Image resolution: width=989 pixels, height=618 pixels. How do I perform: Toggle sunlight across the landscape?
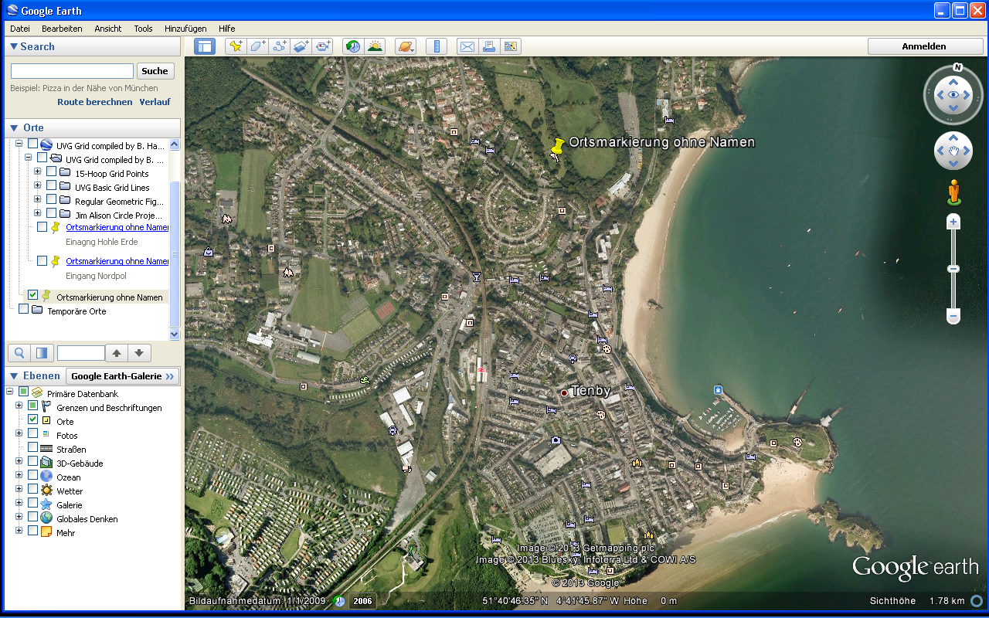[375, 46]
